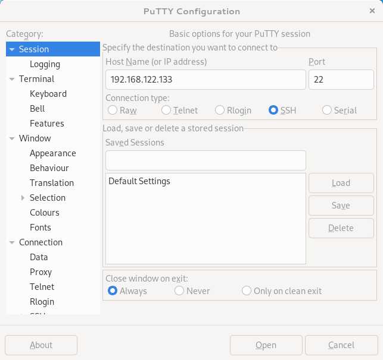Open the Features settings
This screenshot has width=383, height=360.
(x=53, y=124)
